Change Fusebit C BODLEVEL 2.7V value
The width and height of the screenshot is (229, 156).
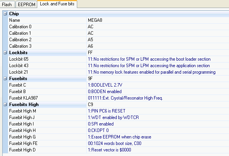pyautogui.click(x=158, y=85)
